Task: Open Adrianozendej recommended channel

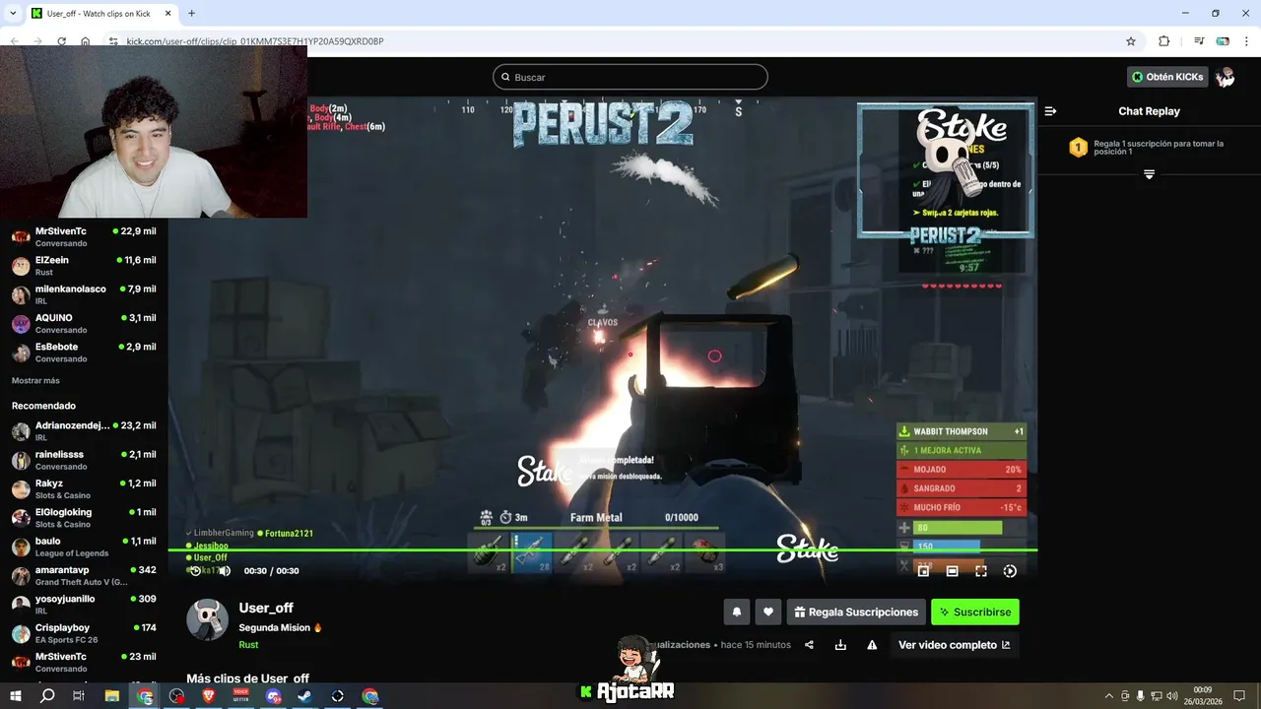Action: [84, 431]
